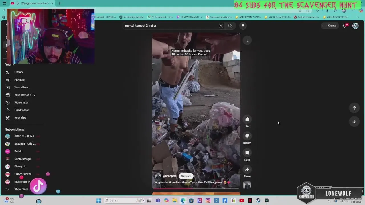Open Steam from taskbar
The image size is (365, 205).
coord(258,200)
